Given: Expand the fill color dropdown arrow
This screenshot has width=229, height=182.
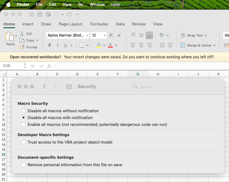Looking at the screenshot, I should [x=104, y=45].
